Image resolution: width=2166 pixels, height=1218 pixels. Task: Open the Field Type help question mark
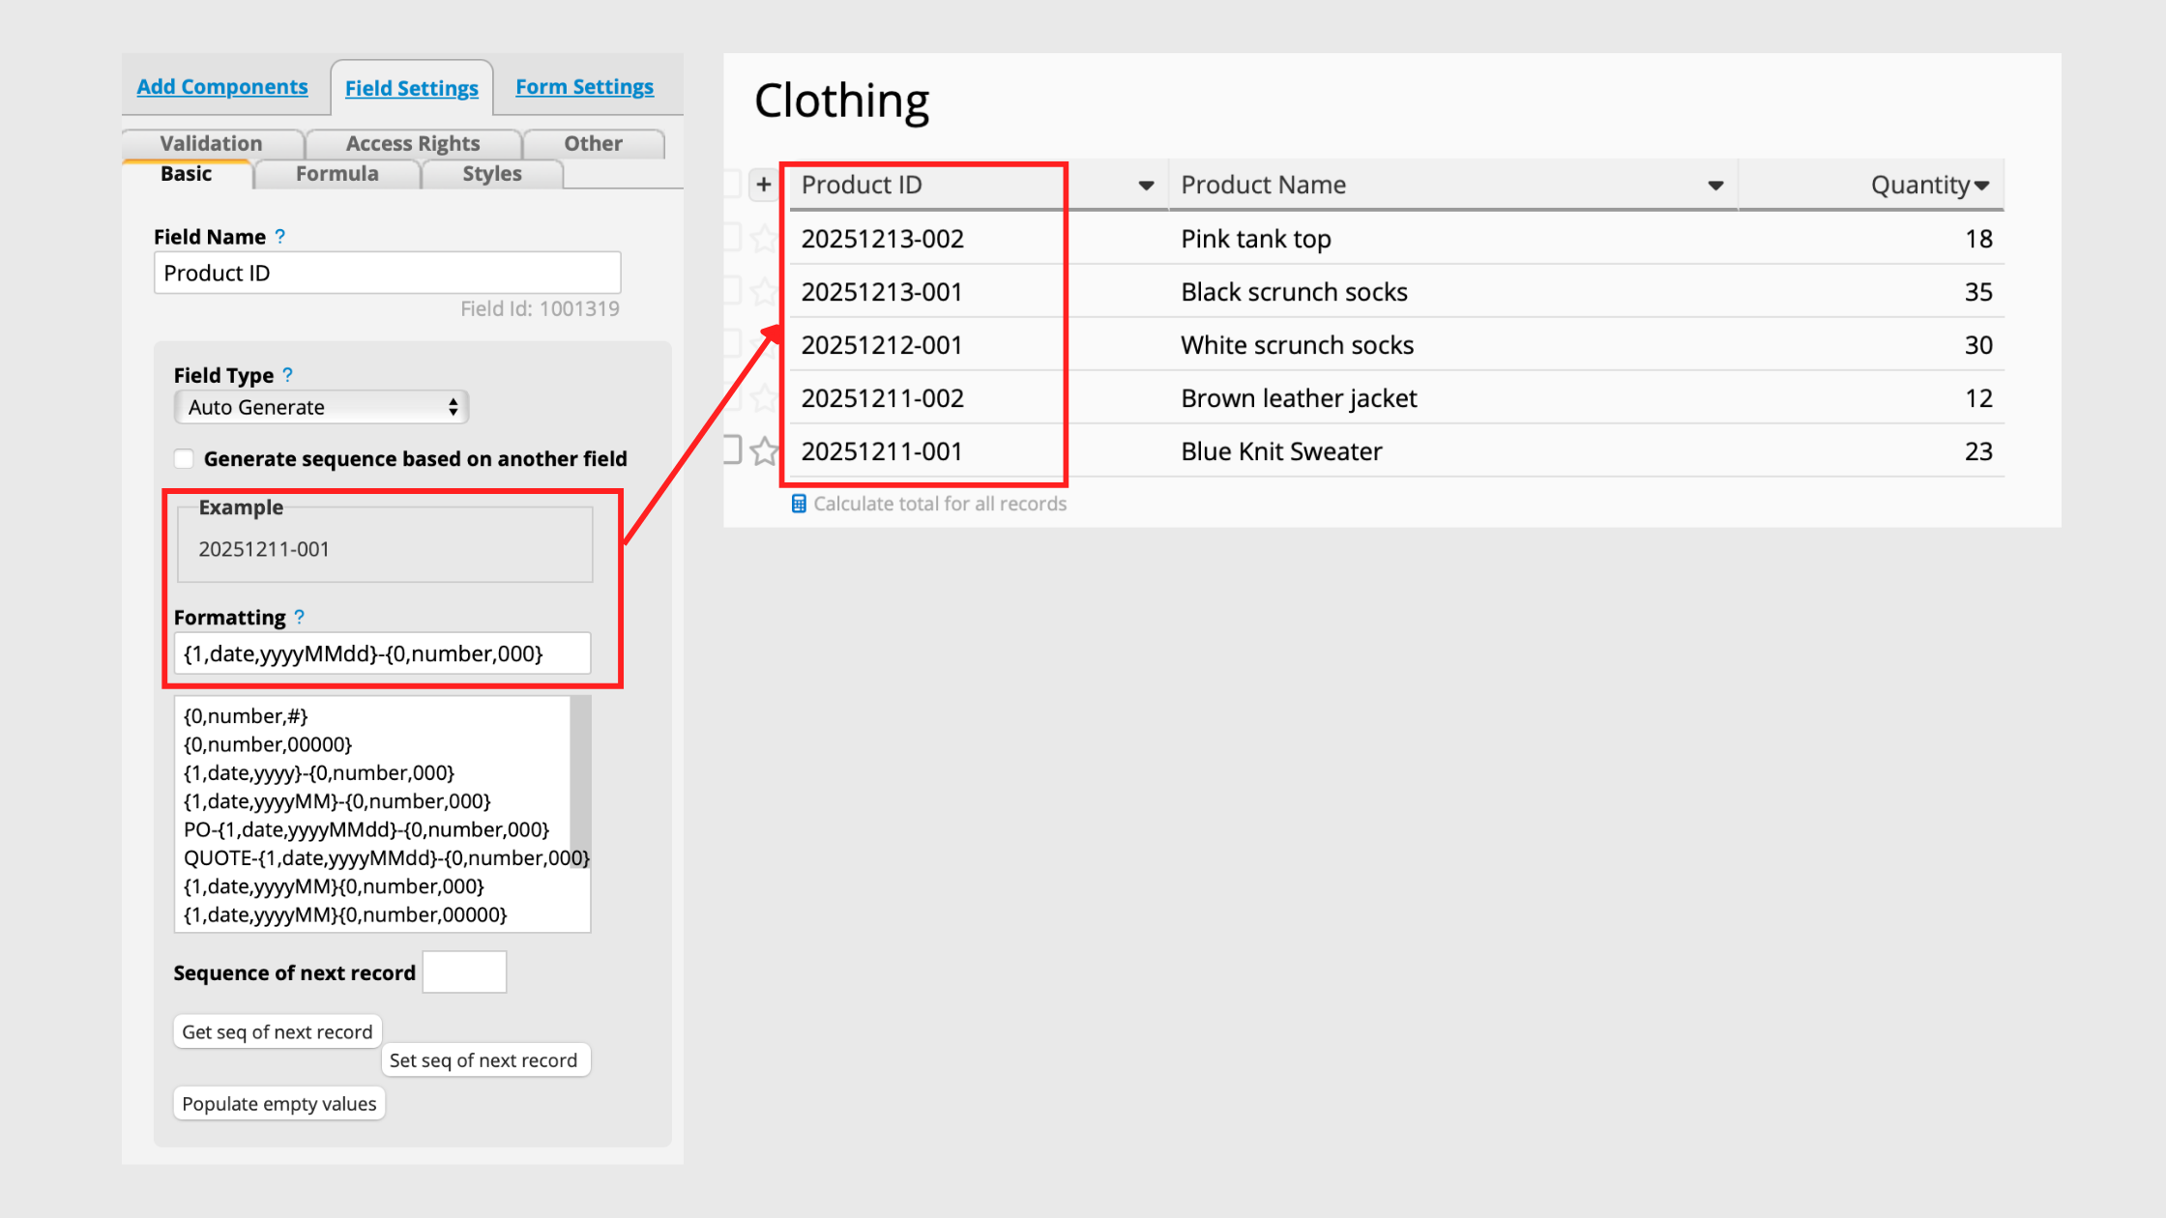click(x=288, y=375)
